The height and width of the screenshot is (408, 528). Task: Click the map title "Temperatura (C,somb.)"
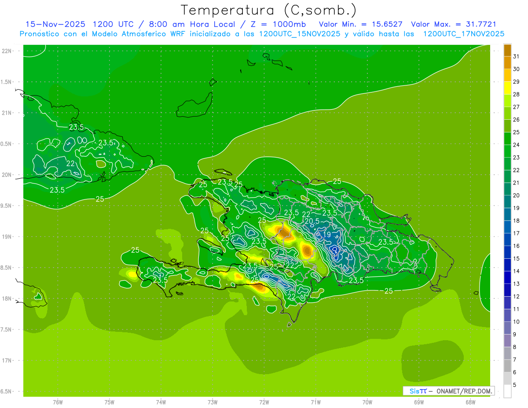coord(269,10)
